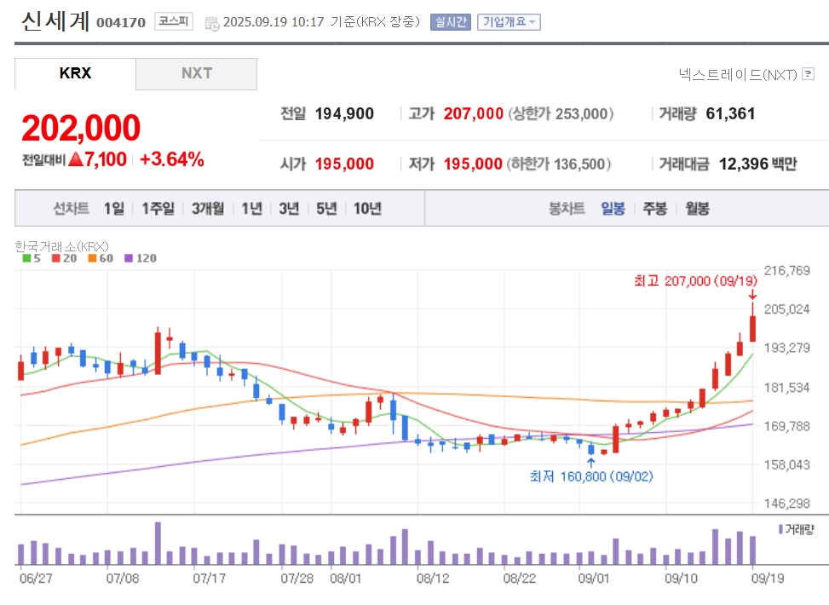This screenshot has height=605, width=829.
Task: Switch to the KRX tab
Action: click(x=75, y=73)
